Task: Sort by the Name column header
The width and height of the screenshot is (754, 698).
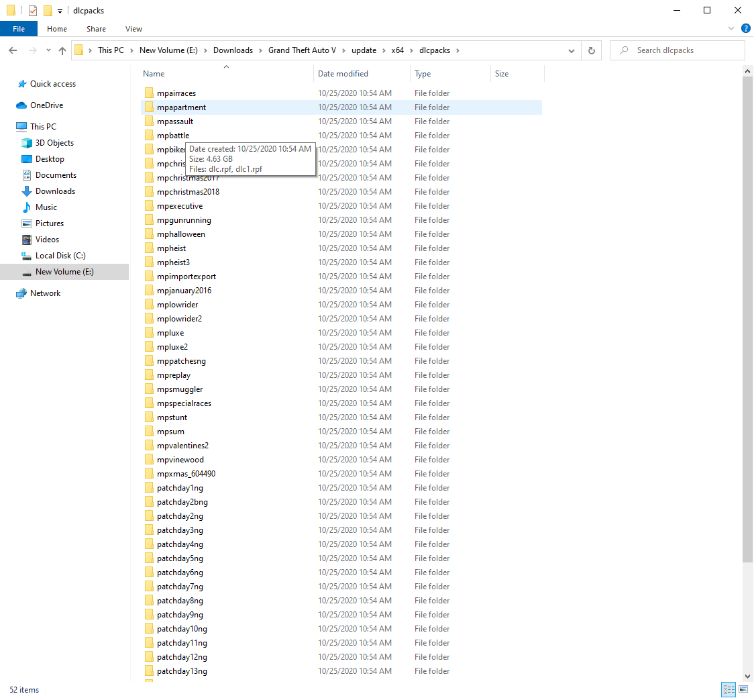Action: tap(227, 74)
